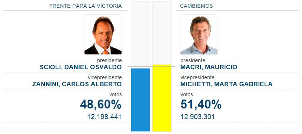
Task: Select the blue Frente para la Victoria bar
Action: tap(140, 100)
